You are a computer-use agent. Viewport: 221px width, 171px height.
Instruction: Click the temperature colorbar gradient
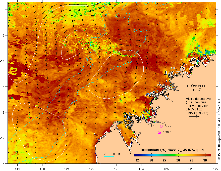click(x=172, y=155)
